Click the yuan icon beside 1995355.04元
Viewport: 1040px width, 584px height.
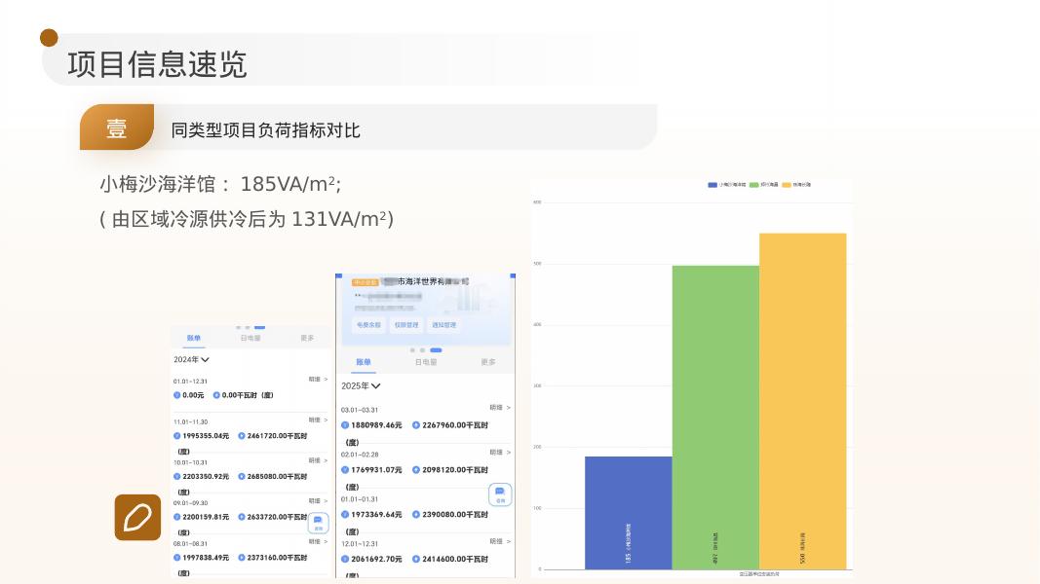coord(177,436)
